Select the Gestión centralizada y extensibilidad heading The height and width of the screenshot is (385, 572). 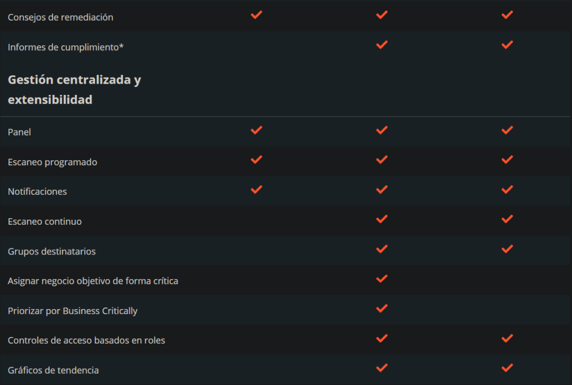point(74,90)
